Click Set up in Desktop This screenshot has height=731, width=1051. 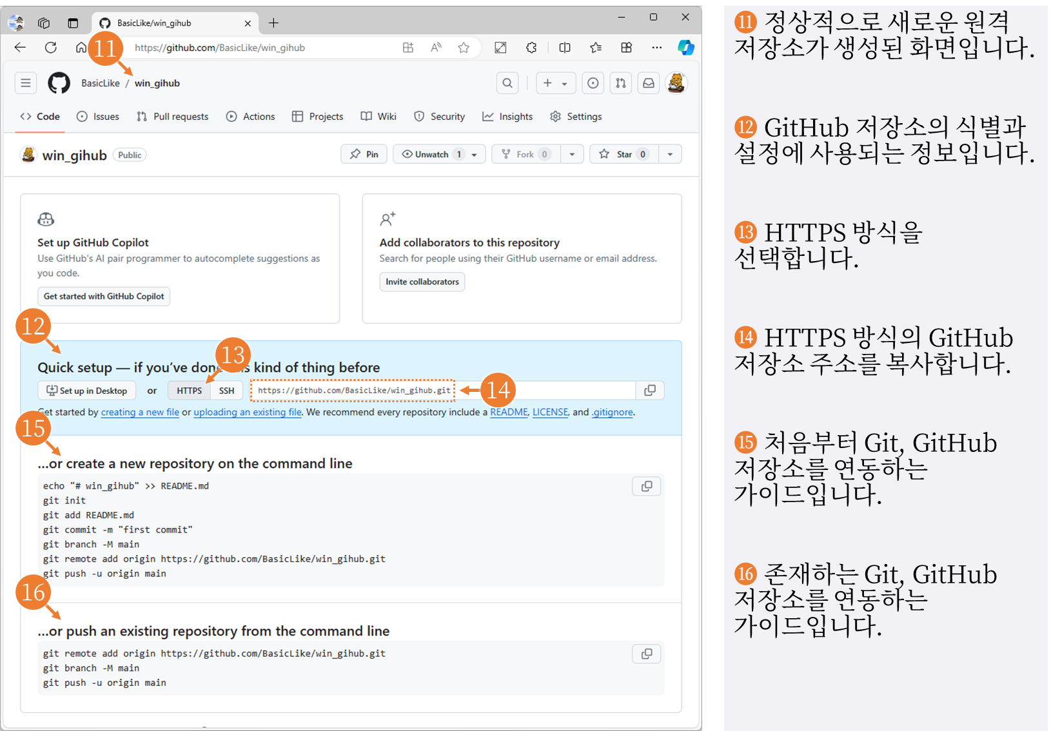coord(87,391)
